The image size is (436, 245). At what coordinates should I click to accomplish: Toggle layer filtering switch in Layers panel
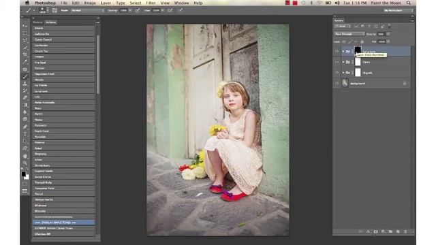(389, 26)
